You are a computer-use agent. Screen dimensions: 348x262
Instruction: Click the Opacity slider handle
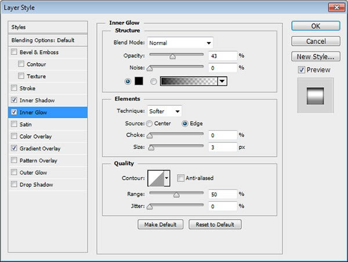pos(172,57)
